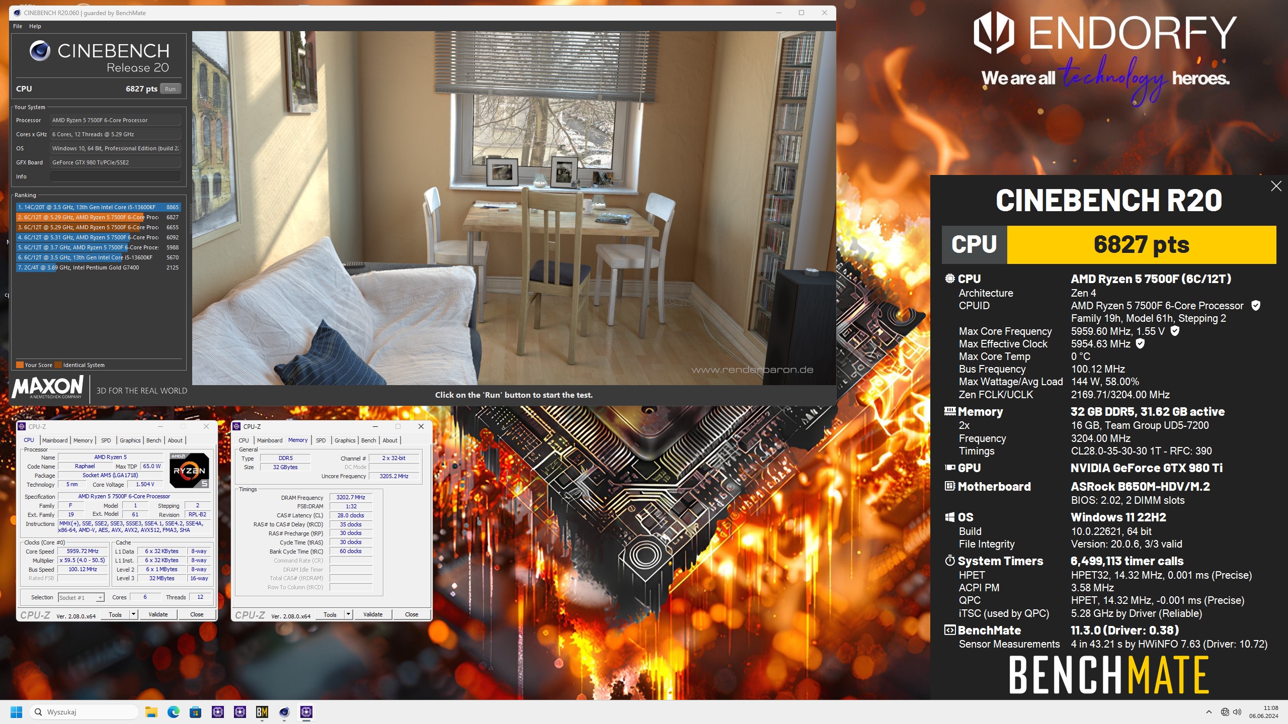1288x724 pixels.
Task: Click the System Timers stopwatch icon
Action: pos(949,561)
